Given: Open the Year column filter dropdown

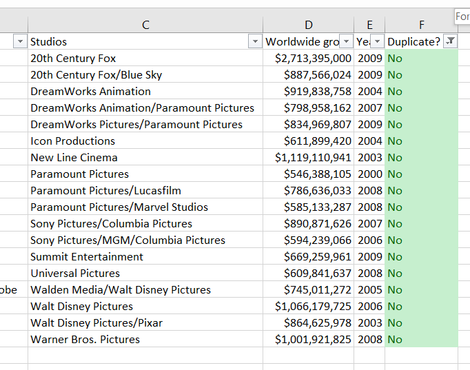Looking at the screenshot, I should pos(378,41).
